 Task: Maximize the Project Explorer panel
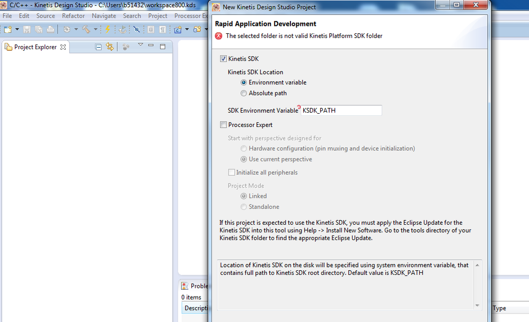(x=163, y=47)
